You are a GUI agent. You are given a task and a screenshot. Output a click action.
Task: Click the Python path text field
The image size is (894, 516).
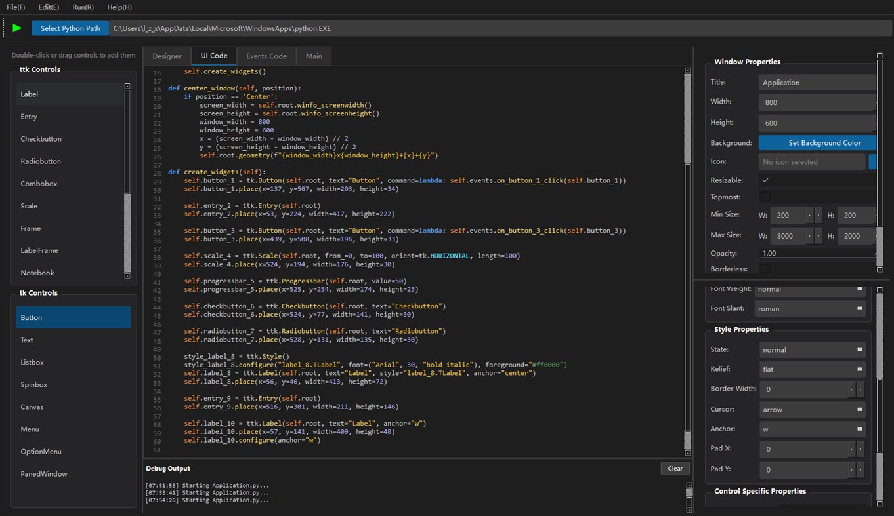click(501, 28)
